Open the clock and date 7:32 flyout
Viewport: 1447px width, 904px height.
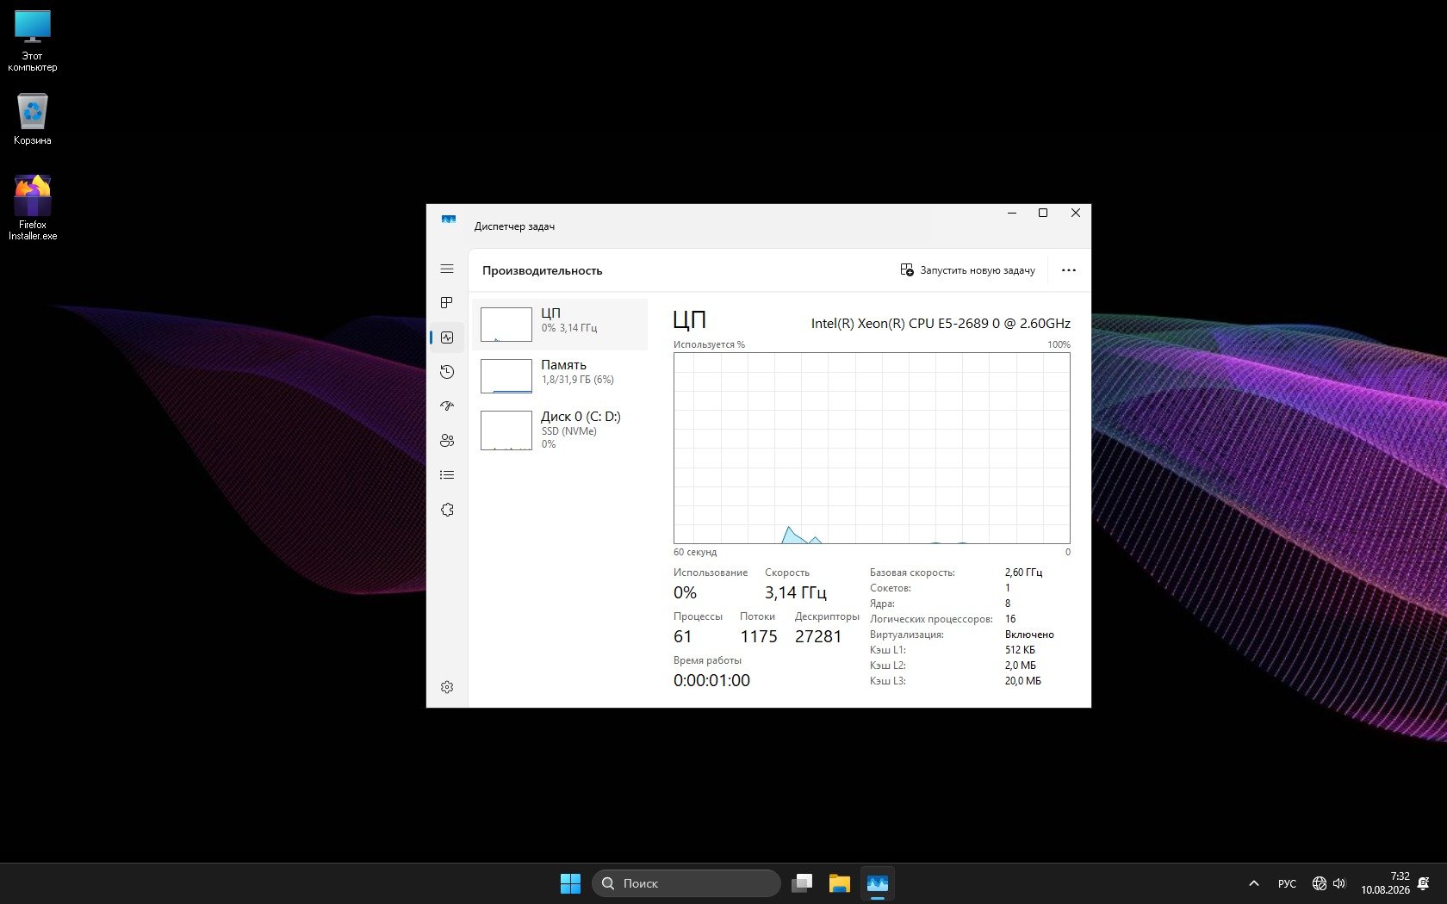[x=1385, y=883]
